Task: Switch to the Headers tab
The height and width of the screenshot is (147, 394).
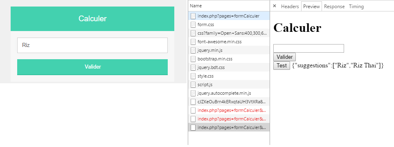Action: click(290, 7)
